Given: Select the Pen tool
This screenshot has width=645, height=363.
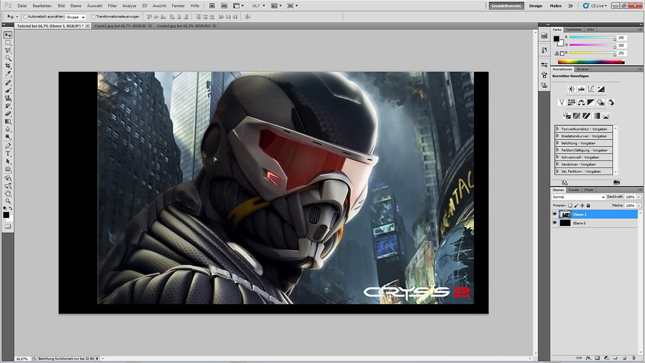Looking at the screenshot, I should (8, 146).
